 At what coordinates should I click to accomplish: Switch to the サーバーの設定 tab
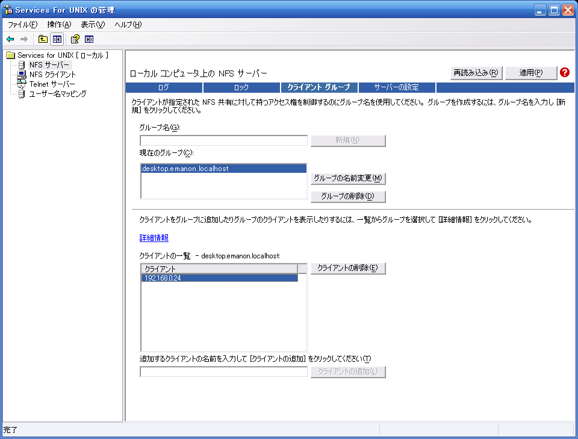397,87
